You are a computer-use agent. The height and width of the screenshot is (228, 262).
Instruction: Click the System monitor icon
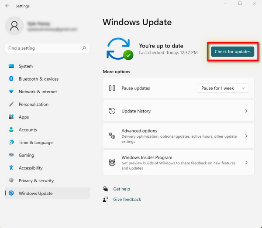(x=11, y=66)
